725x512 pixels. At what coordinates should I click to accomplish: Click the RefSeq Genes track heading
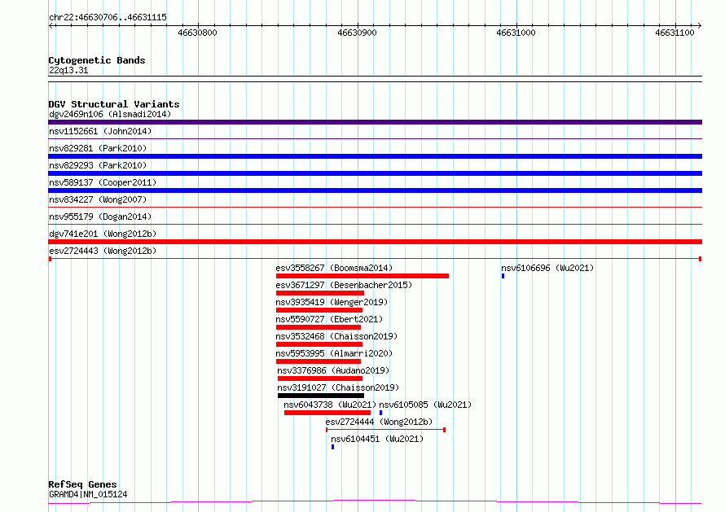(x=82, y=484)
